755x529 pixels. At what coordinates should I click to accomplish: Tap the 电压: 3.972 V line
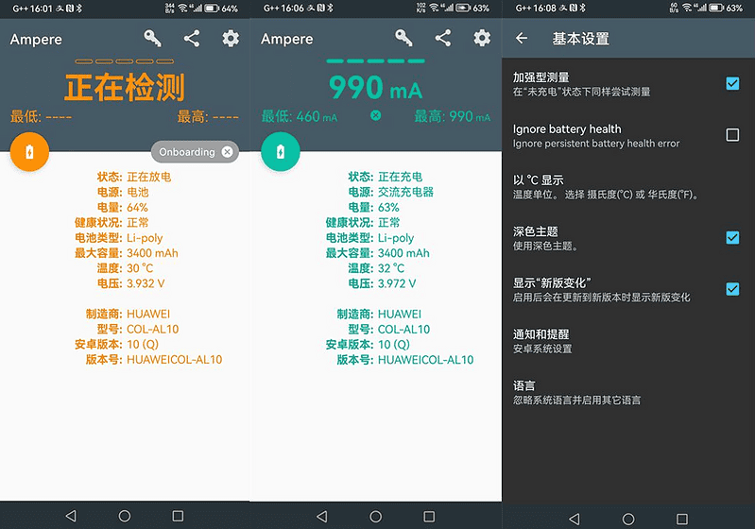pos(383,283)
